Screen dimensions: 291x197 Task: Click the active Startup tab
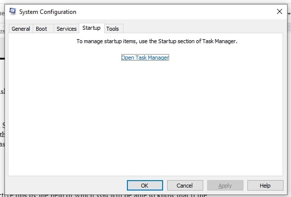click(x=92, y=28)
